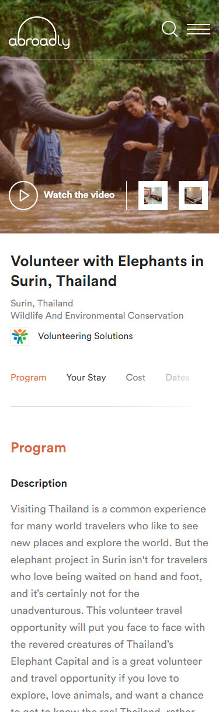Open the first photo thumbnail
Image resolution: width=219 pixels, height=712 pixels.
click(x=153, y=196)
